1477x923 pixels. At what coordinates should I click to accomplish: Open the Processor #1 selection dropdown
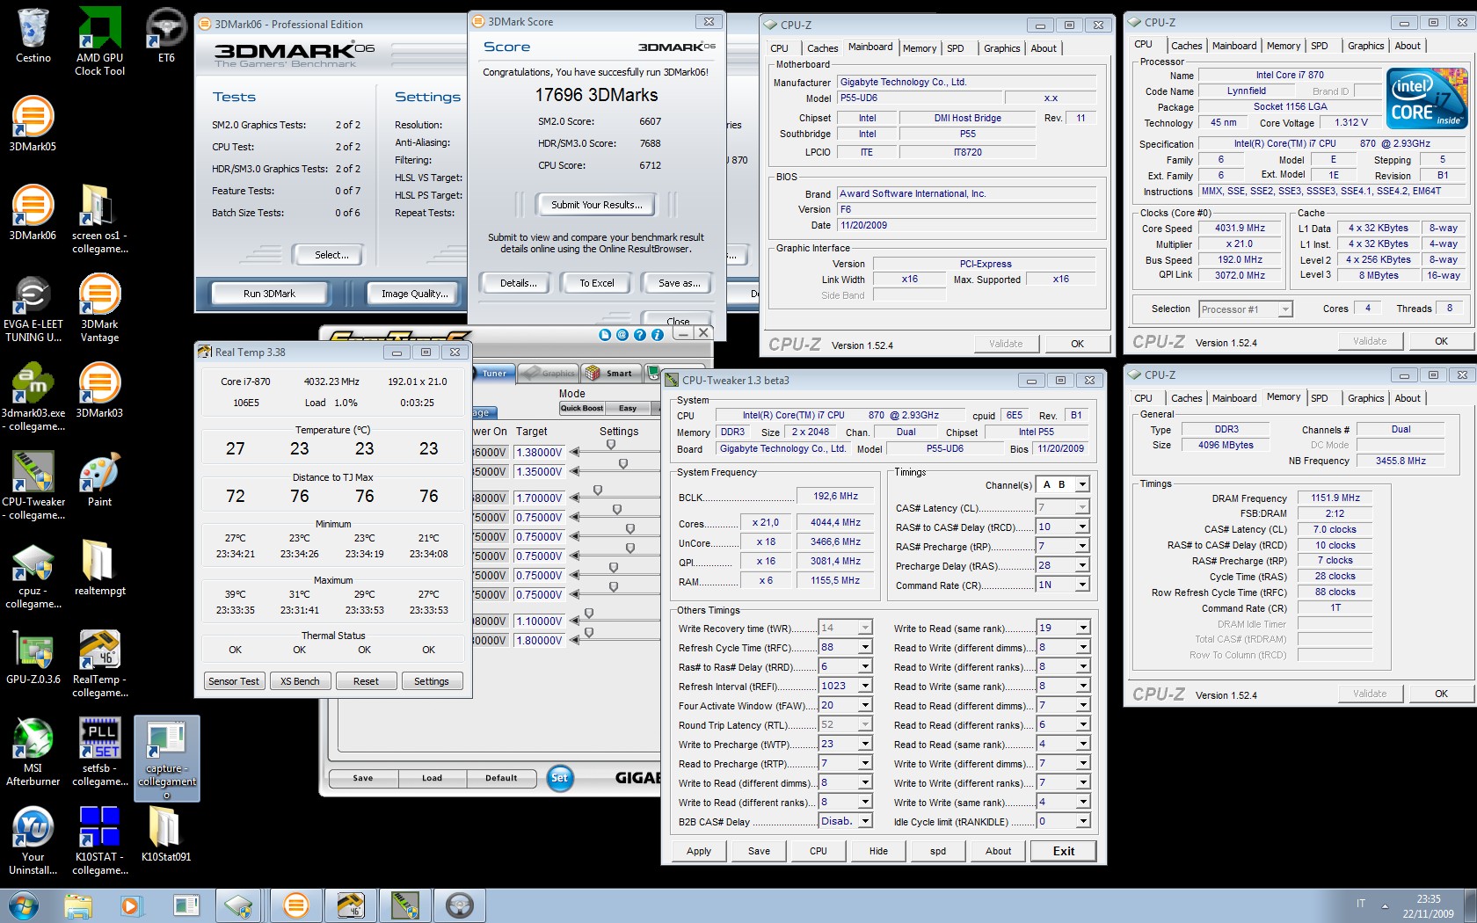click(1246, 309)
